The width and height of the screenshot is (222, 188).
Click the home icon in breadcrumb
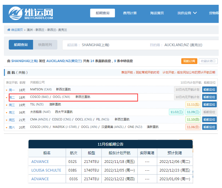click(9, 30)
